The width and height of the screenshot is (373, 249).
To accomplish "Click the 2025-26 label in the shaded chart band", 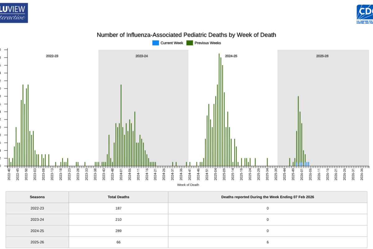I will point(322,56).
